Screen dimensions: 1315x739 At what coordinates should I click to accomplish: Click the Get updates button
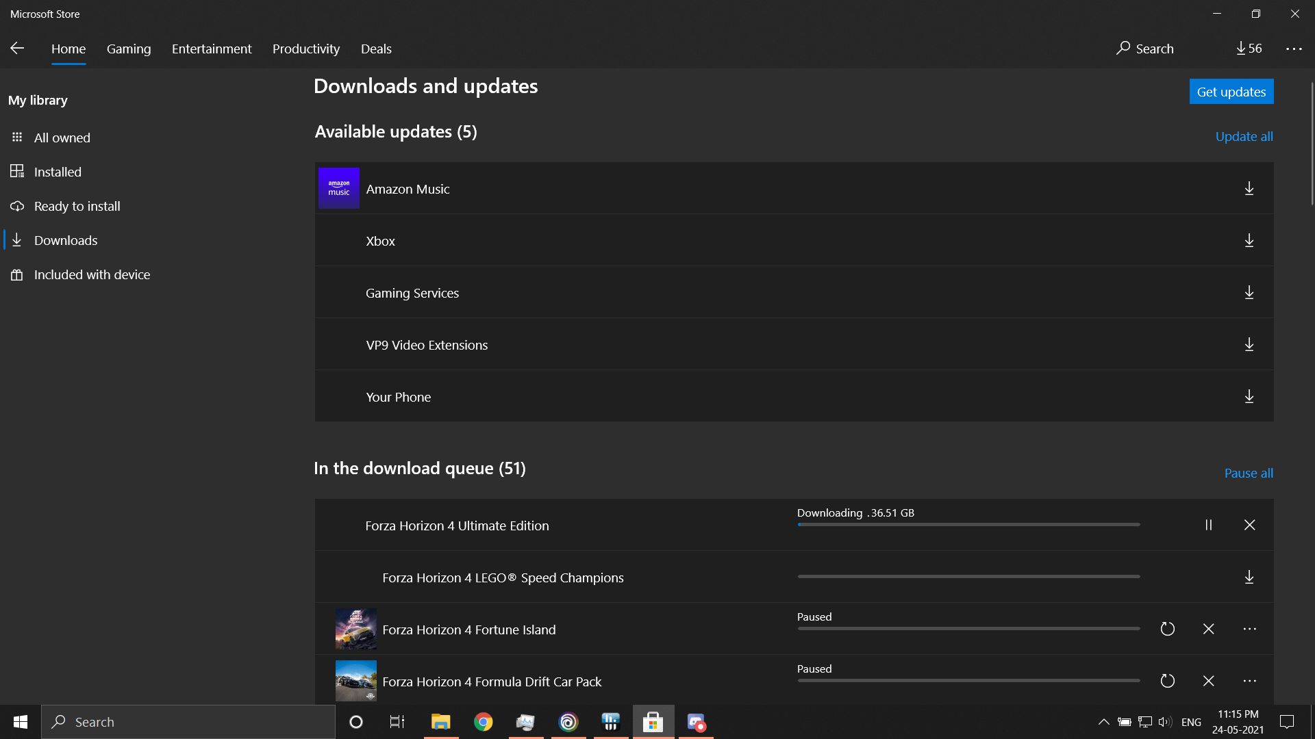tap(1231, 92)
